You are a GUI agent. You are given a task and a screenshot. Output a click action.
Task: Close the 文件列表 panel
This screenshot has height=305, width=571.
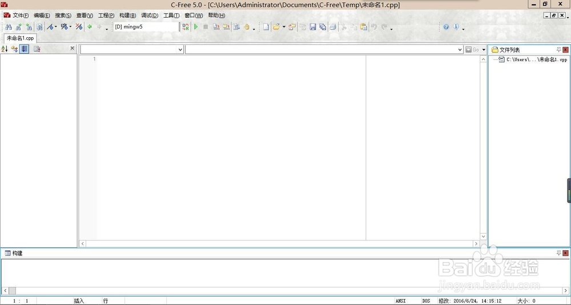[565, 50]
